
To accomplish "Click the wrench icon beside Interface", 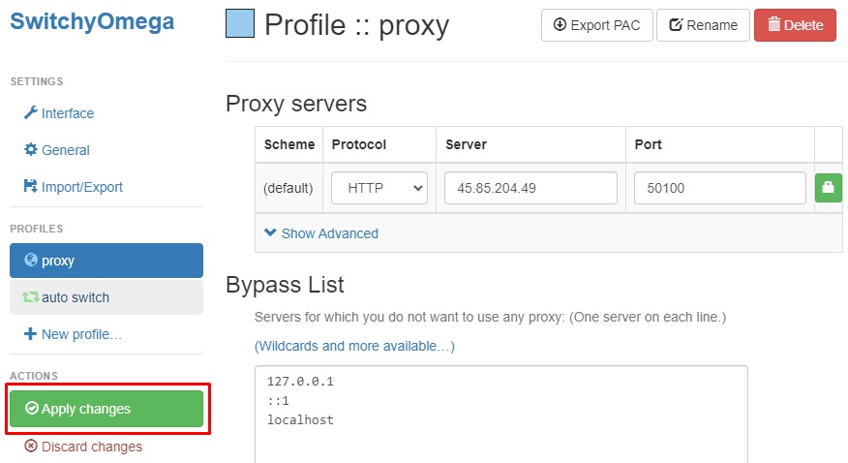I will (x=31, y=113).
